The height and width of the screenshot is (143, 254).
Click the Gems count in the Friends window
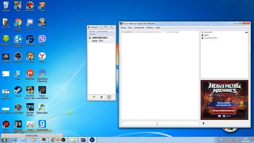pyautogui.click(x=97, y=41)
